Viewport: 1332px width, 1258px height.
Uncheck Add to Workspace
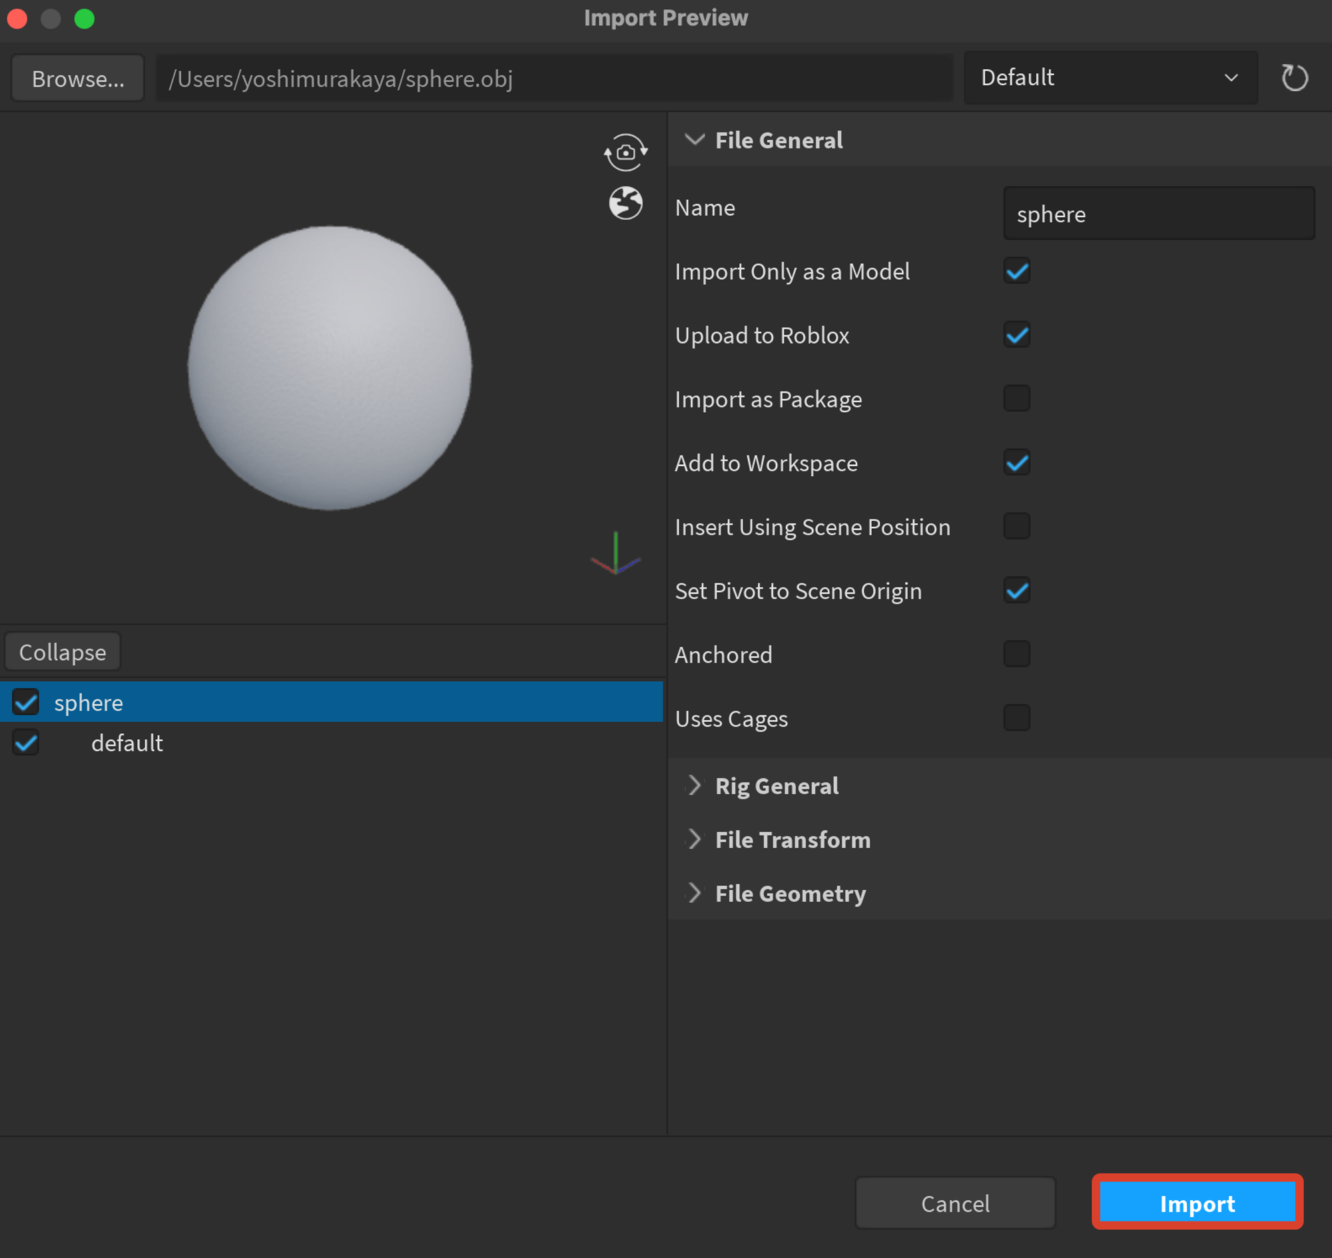tap(1016, 463)
